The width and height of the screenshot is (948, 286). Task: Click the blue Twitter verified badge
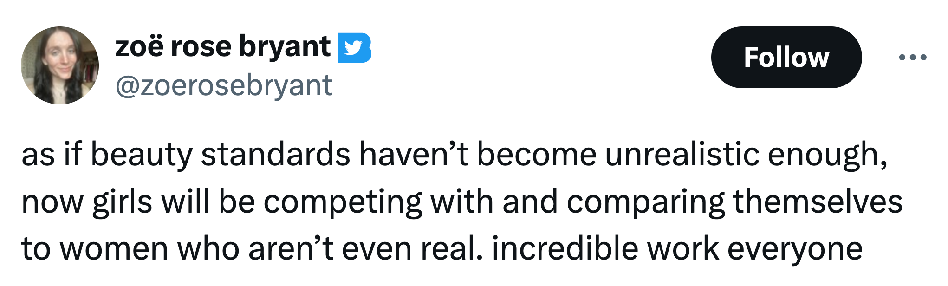(x=354, y=48)
